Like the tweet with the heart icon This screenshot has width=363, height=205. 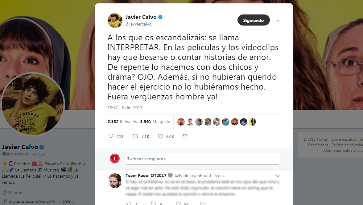(160, 136)
